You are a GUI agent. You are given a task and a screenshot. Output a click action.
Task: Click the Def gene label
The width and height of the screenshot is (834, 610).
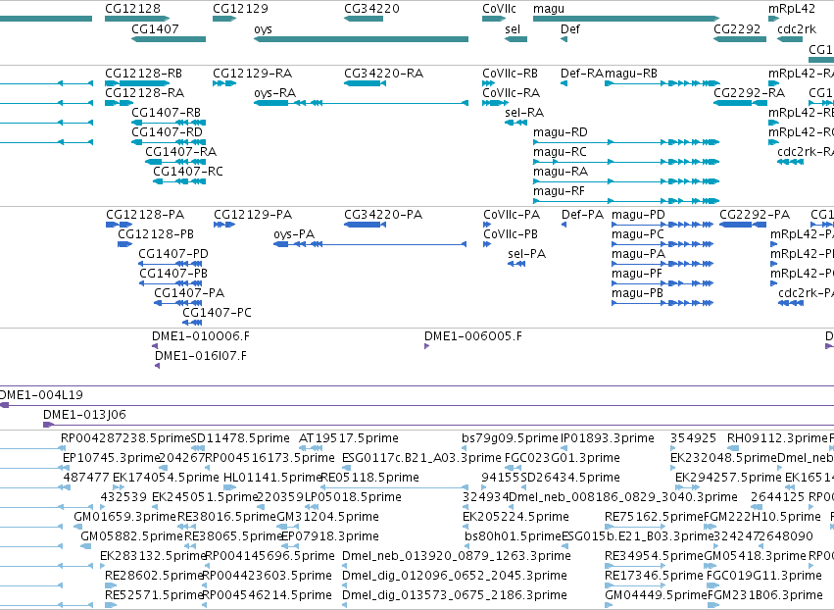pyautogui.click(x=570, y=28)
